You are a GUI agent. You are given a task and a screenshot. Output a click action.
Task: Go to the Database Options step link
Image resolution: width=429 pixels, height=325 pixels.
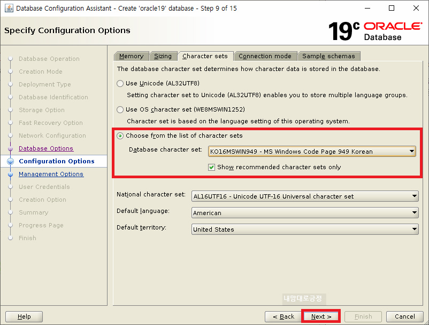click(x=46, y=148)
